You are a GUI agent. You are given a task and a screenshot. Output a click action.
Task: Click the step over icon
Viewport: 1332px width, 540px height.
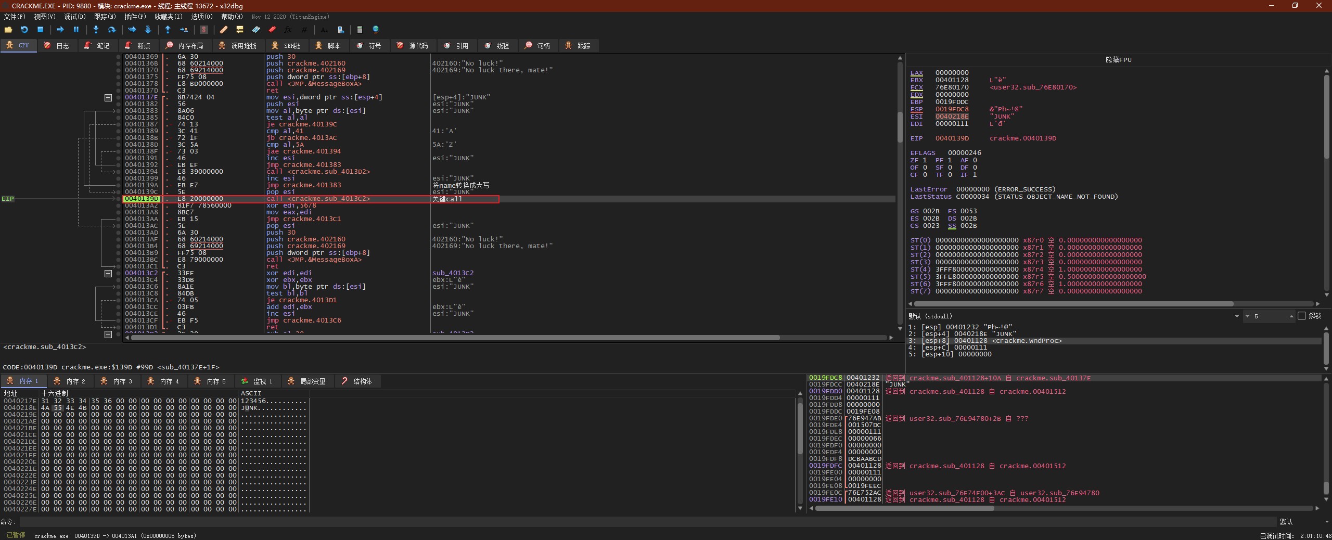(x=111, y=30)
